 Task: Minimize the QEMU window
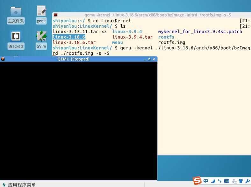145,59
